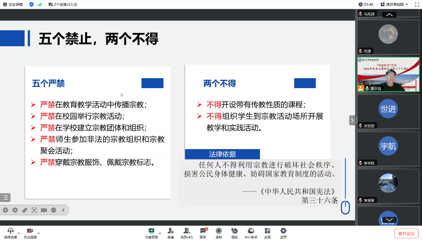Start recording with 录制 button
Viewport: 422px width, 241px height.
[x=218, y=231]
